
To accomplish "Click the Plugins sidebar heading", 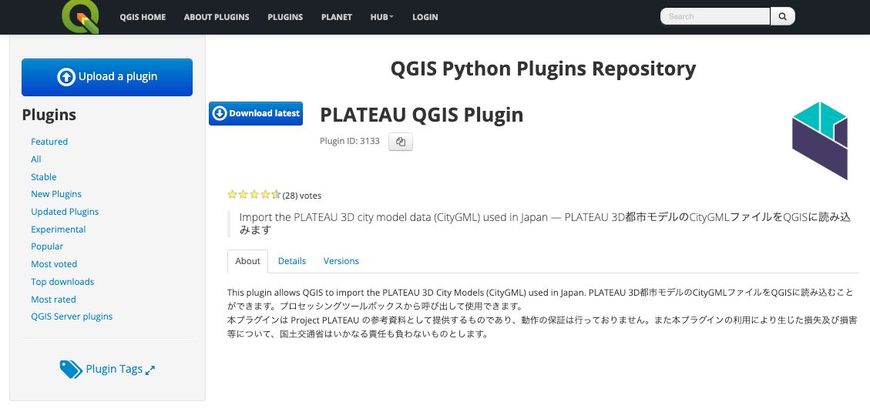I will pos(49,116).
